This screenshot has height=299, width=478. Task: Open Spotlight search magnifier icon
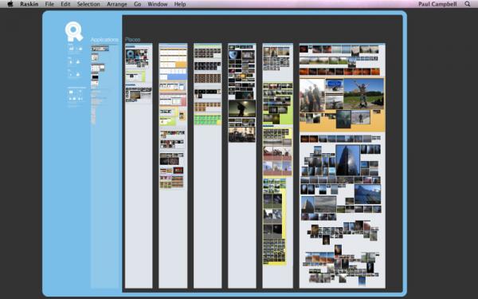468,4
